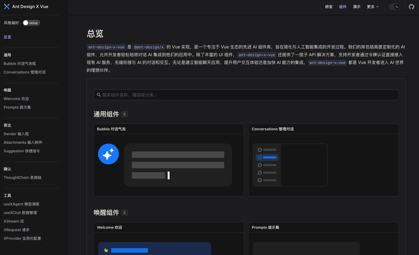The height and width of the screenshot is (255, 419).
Task: Open the GitHub repository icon
Action: (411, 6)
